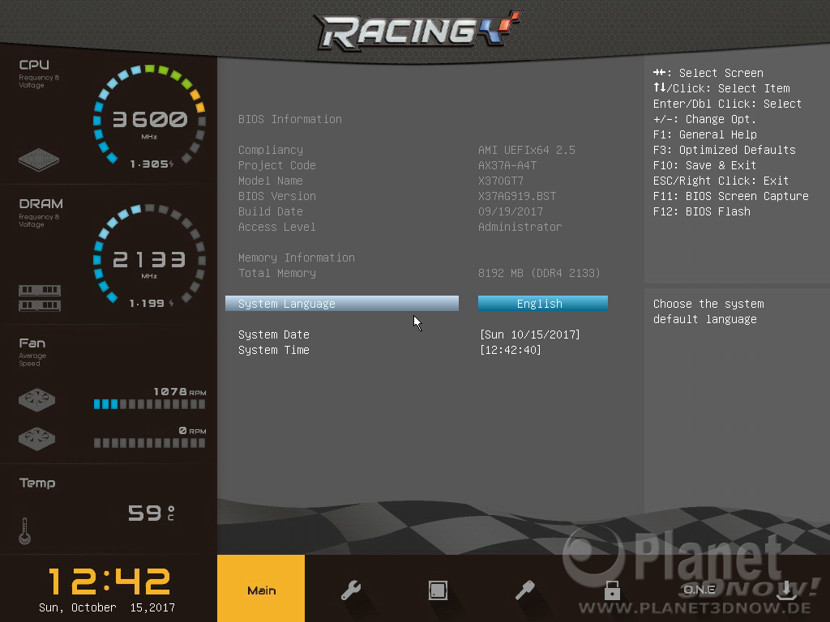Click the F12: BIOS Flash help line
Viewport: 830px width, 622px height.
click(702, 211)
